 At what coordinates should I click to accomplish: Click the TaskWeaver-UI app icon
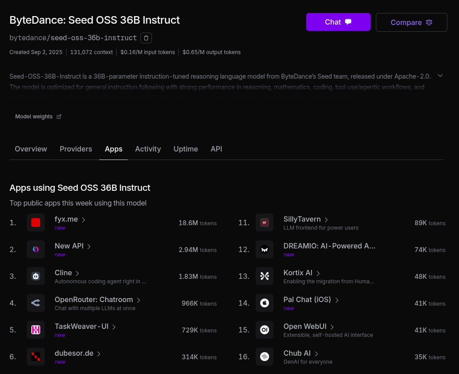point(36,330)
